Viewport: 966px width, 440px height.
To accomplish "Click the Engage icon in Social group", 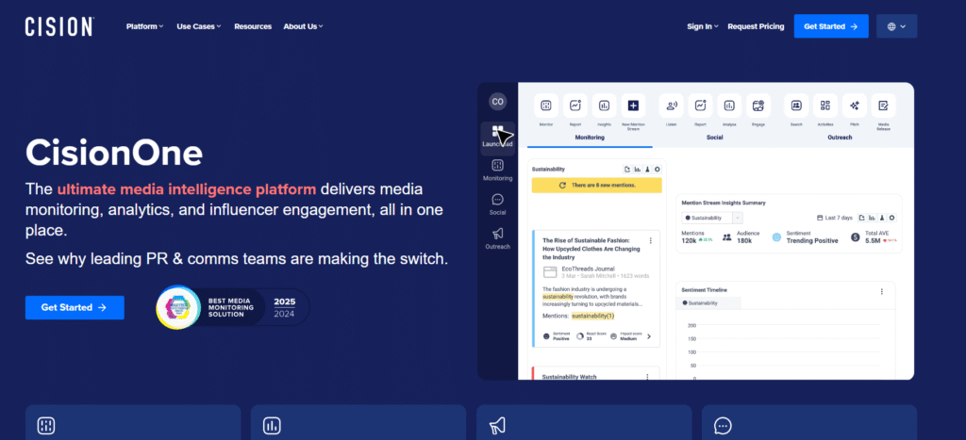I will point(758,106).
